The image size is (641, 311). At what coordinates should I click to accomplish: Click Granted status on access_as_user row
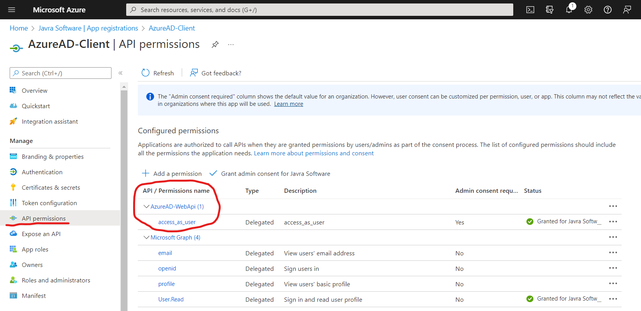point(564,221)
